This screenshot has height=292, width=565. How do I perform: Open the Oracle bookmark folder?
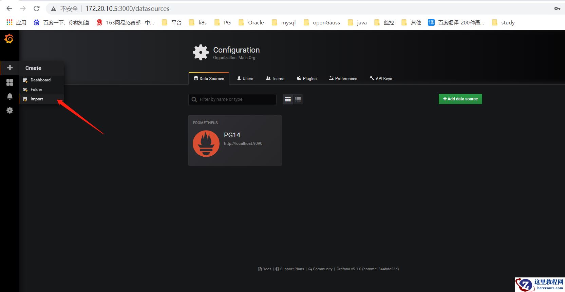(x=251, y=22)
